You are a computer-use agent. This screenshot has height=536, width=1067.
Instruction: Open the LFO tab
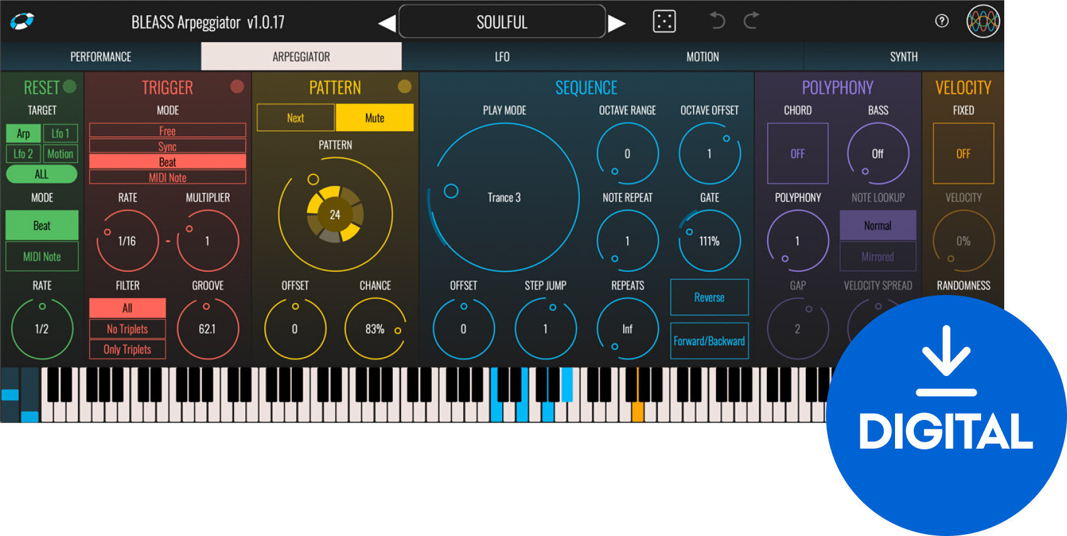click(x=502, y=56)
